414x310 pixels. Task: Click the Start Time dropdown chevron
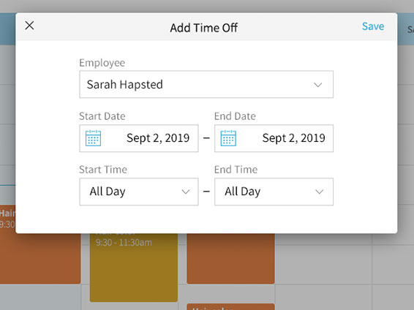[x=186, y=192]
